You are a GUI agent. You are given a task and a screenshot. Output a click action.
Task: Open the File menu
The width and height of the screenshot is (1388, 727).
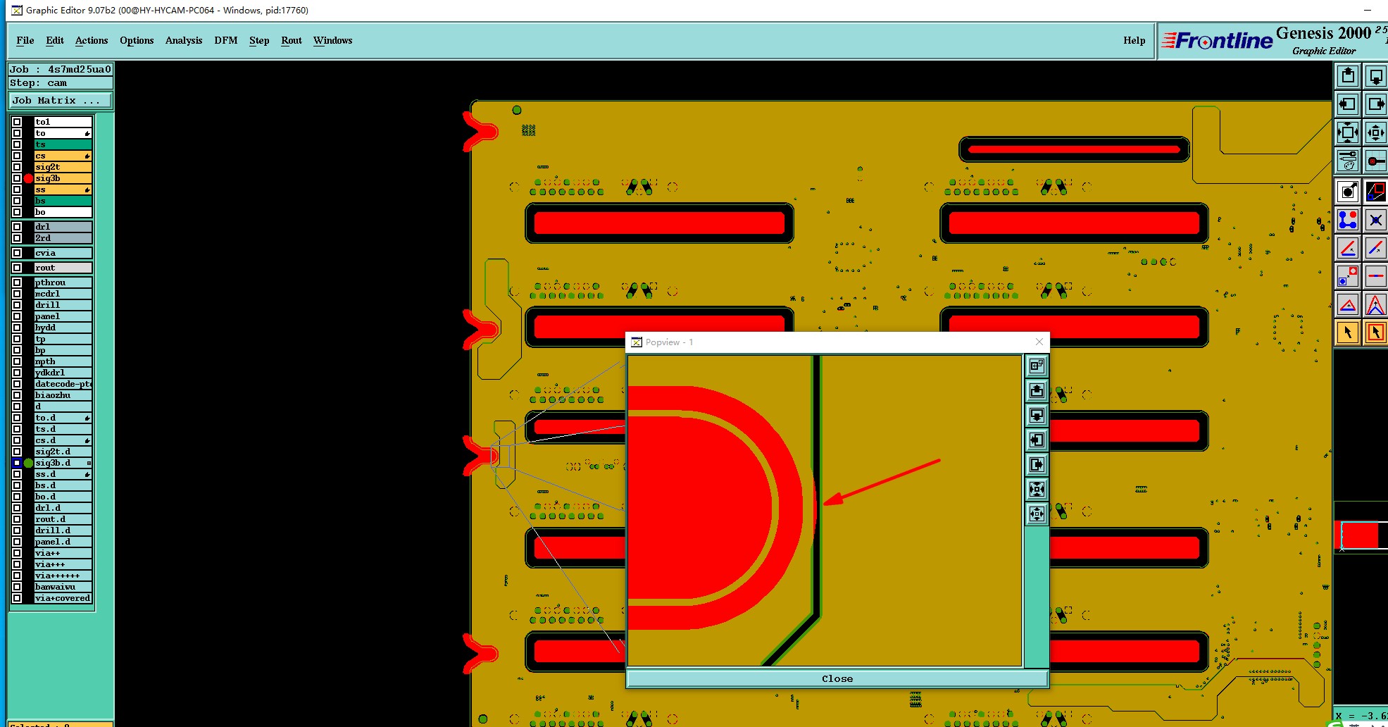click(x=25, y=40)
